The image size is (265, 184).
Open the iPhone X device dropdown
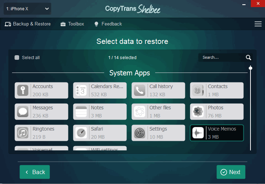point(27,8)
